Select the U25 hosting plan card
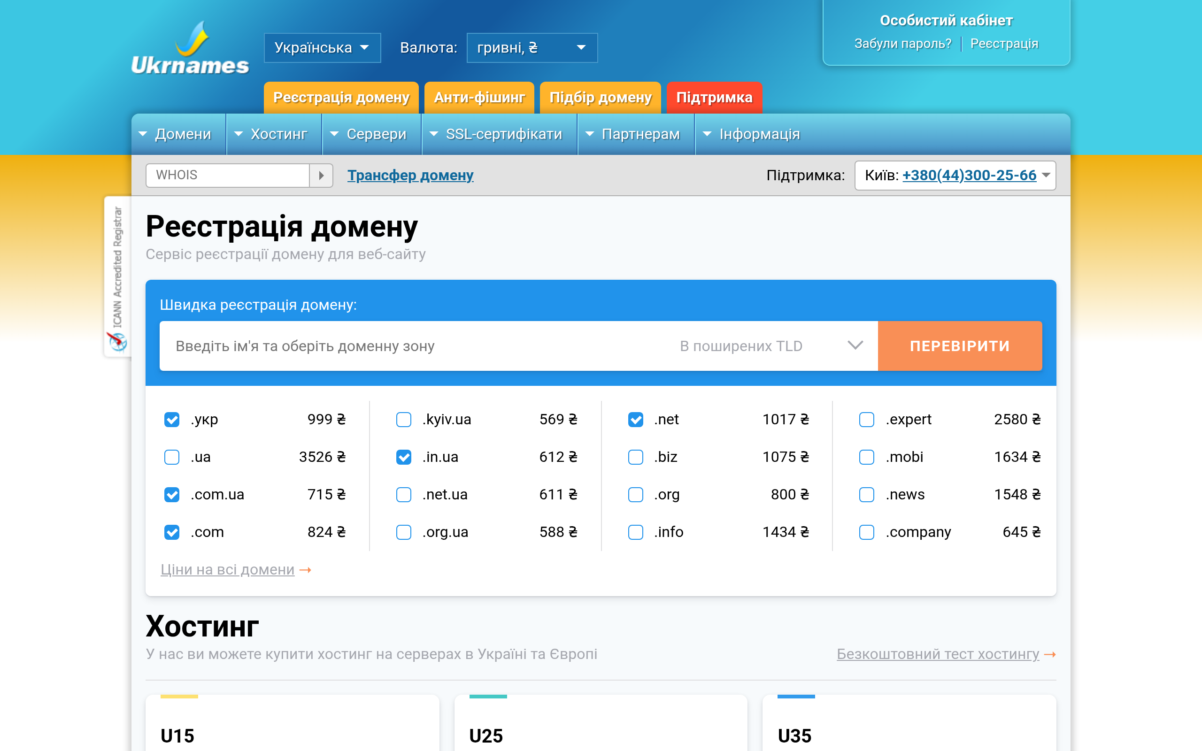Screen dimensions: 1202x751 click(601, 723)
